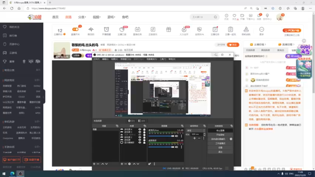Open the OBS 帮助(H) menu
Viewport: 315px width, 177px height.
coord(172,59)
